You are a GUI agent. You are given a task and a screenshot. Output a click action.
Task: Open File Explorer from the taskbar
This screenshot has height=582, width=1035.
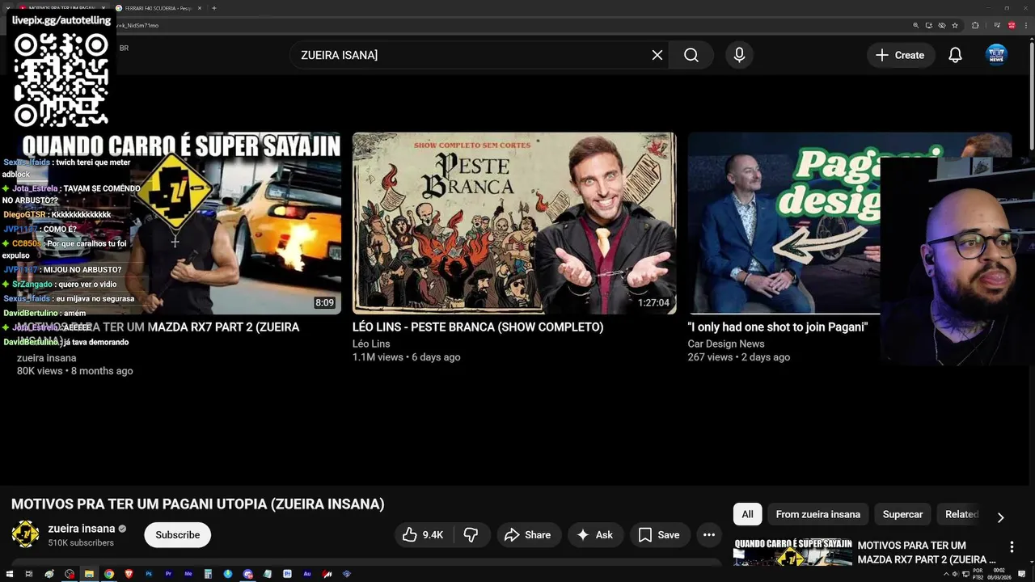tap(89, 574)
